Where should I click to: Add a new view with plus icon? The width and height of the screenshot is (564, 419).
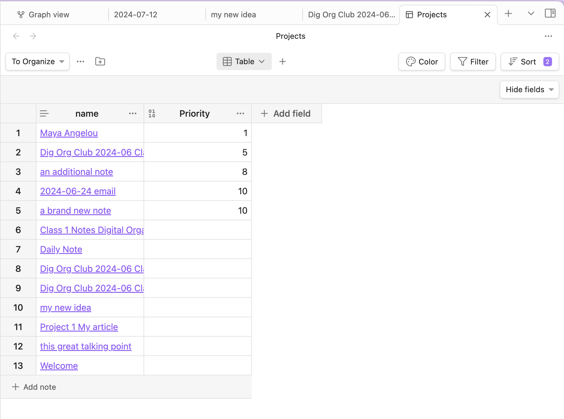coord(282,61)
